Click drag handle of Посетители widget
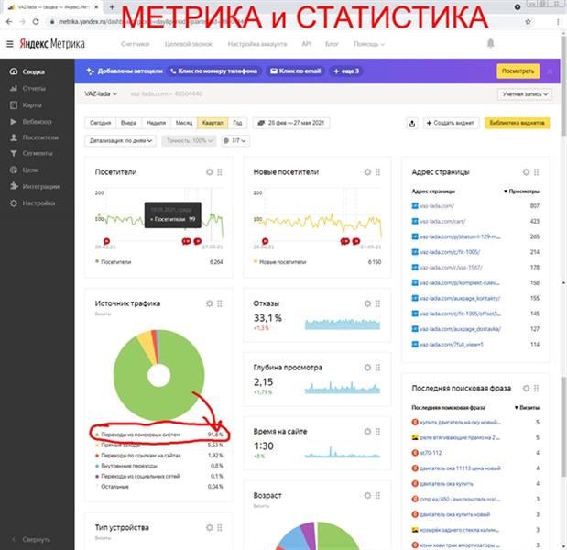Image resolution: width=567 pixels, height=550 pixels. (220, 172)
